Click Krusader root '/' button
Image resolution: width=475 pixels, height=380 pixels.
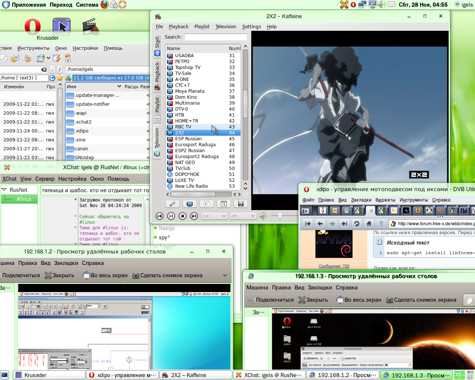[60, 69]
